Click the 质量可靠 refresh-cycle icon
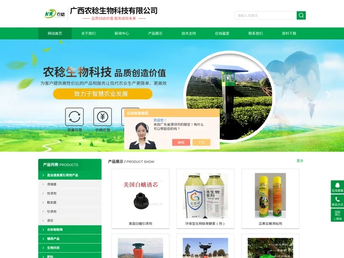344x258 pixels. point(75,117)
